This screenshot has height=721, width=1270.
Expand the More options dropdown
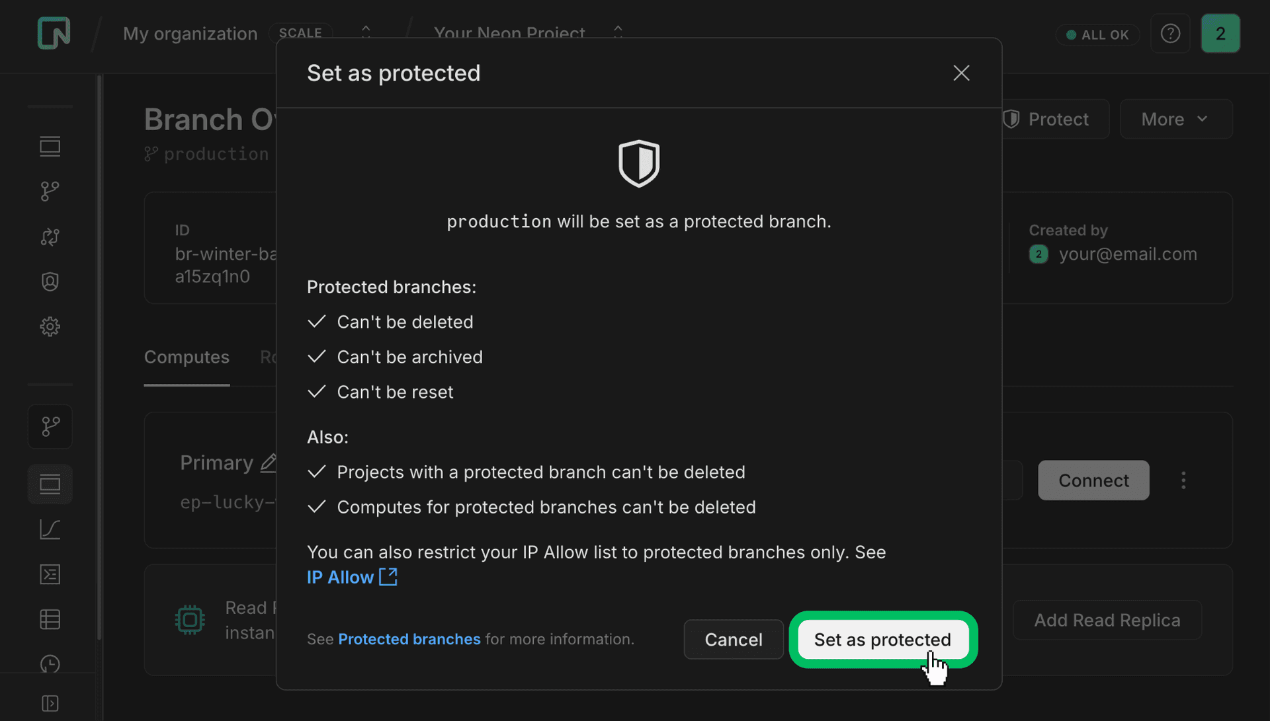coord(1176,119)
